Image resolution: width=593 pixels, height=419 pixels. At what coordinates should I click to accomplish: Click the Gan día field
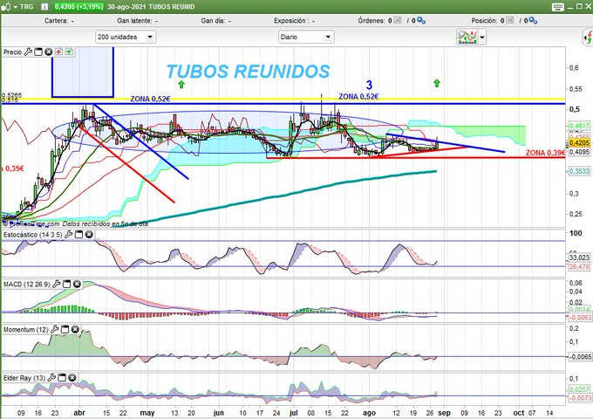click(x=216, y=21)
